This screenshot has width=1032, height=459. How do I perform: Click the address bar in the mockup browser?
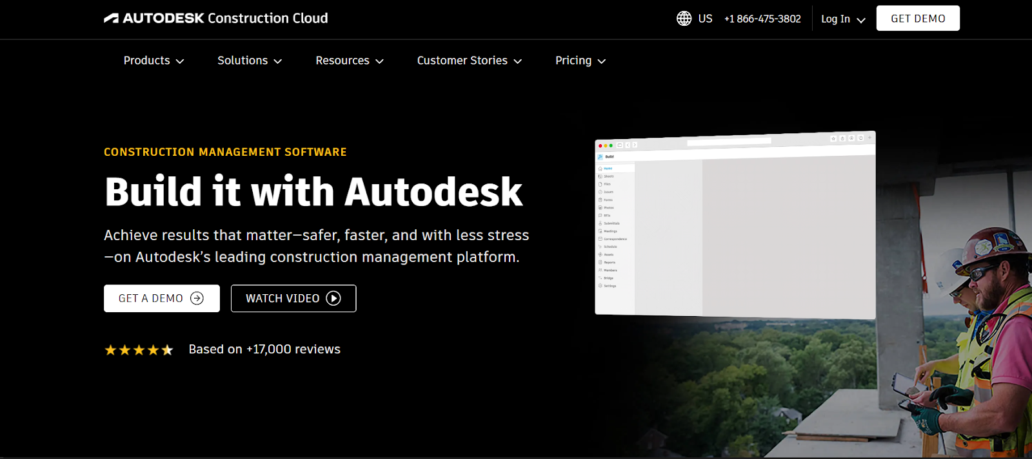pos(729,142)
